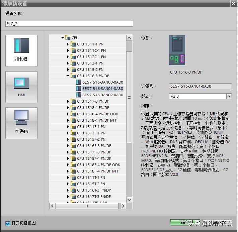
Task: Expand the CPU 1518F-4 PN/DP ODK node
Action: (68, 165)
